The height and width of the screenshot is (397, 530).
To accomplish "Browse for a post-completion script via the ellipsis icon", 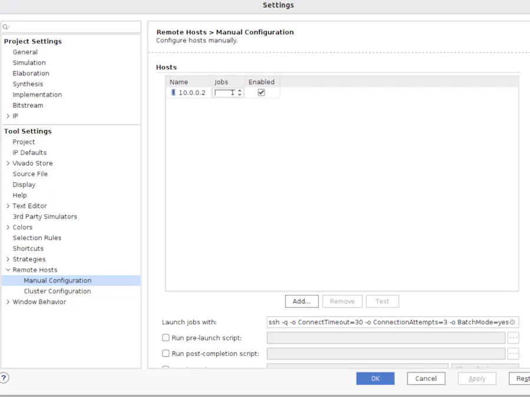I will click(x=513, y=353).
